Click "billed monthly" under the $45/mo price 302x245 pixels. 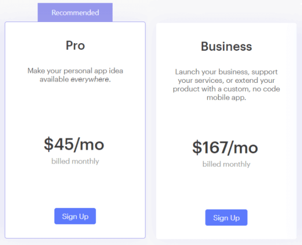tap(75, 162)
